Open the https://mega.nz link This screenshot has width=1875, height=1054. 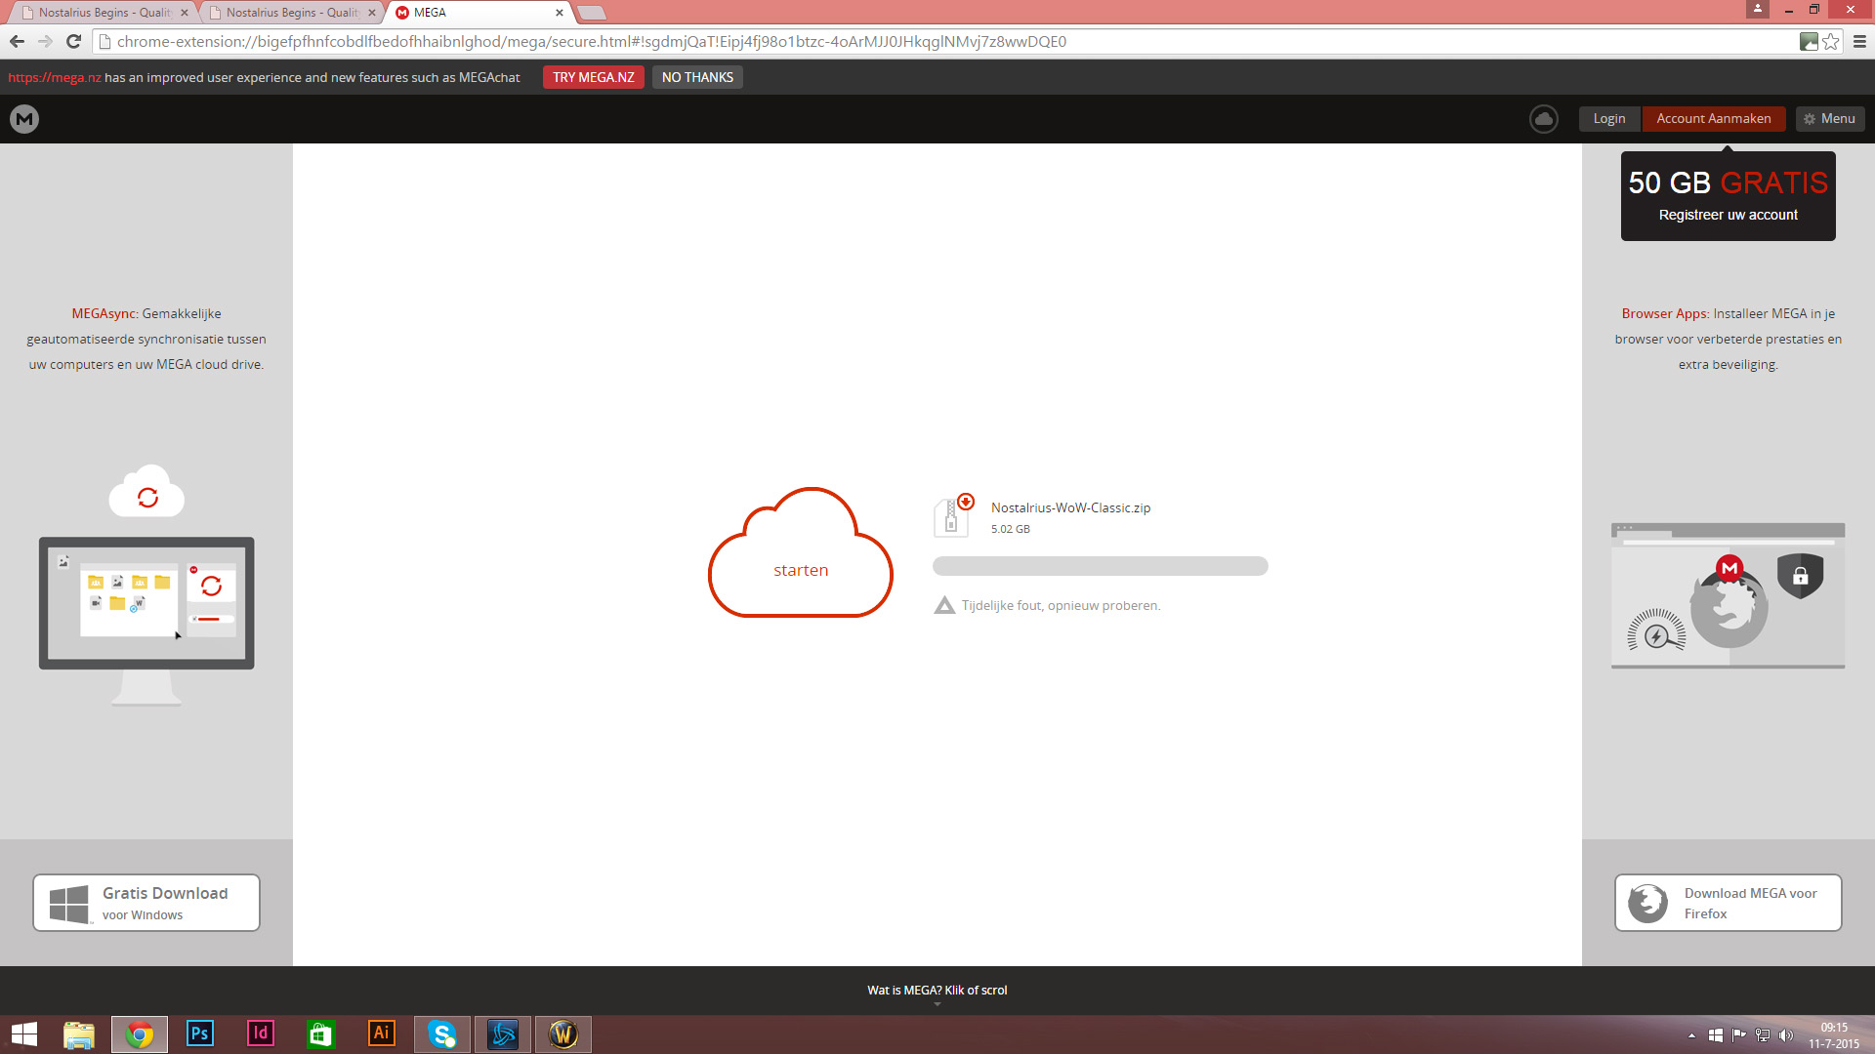click(55, 77)
